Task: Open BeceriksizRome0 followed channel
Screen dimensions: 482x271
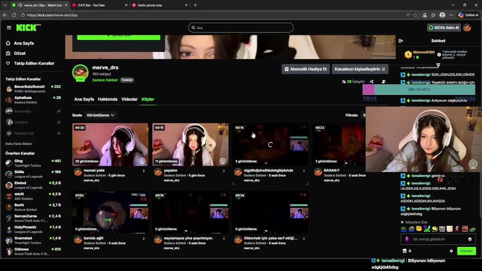Action: pyautogui.click(x=33, y=89)
